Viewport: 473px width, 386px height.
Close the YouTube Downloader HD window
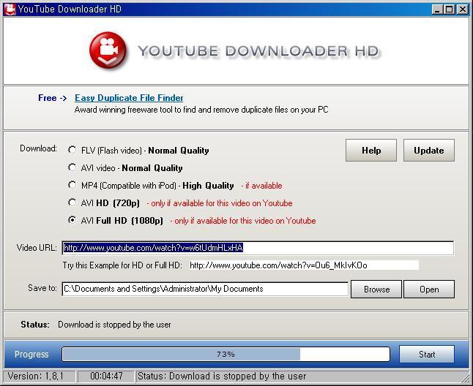tap(462, 10)
